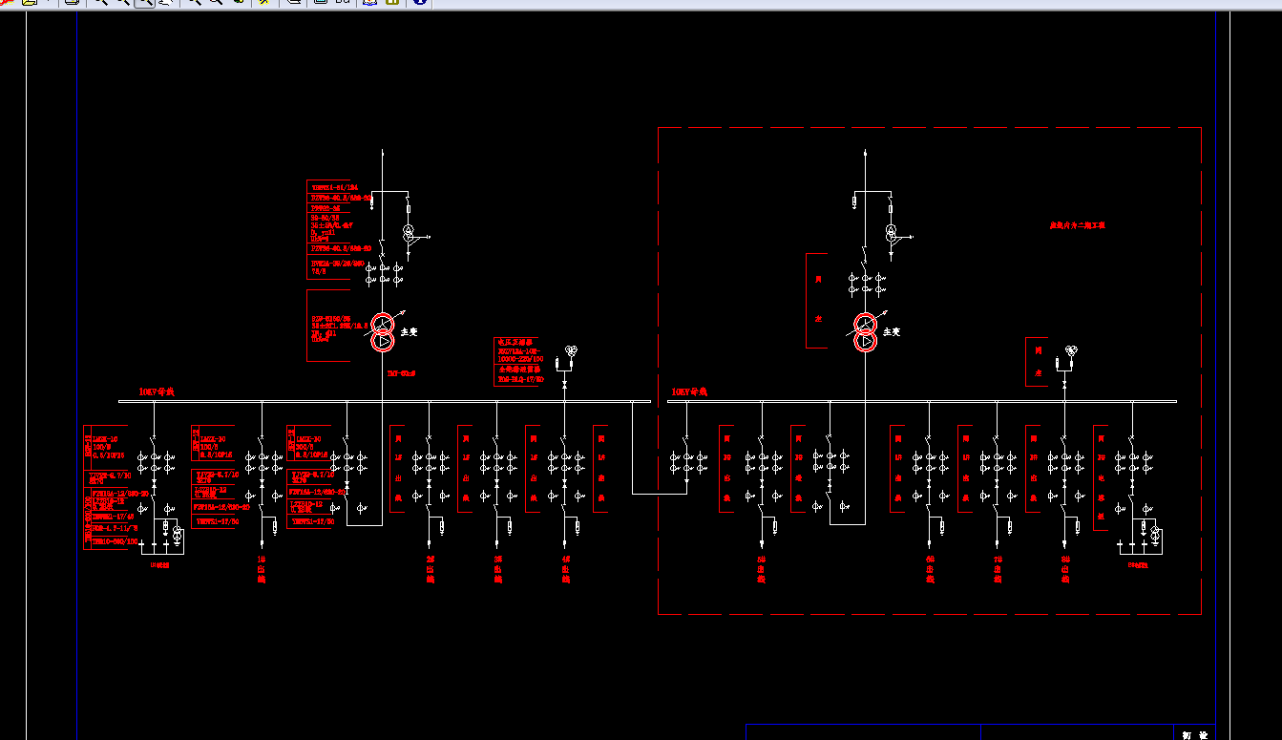Select the left 10KV母线 busbar label
Screen dimensions: 1282x740
[157, 391]
